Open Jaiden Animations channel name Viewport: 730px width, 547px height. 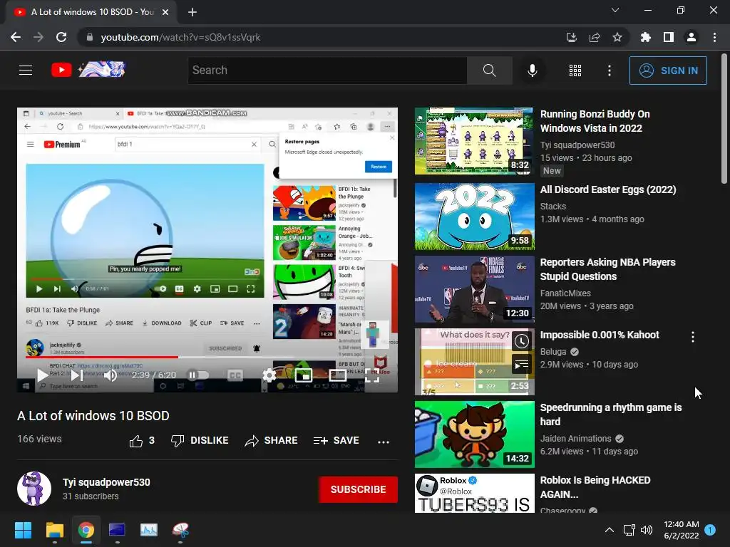pos(575,439)
